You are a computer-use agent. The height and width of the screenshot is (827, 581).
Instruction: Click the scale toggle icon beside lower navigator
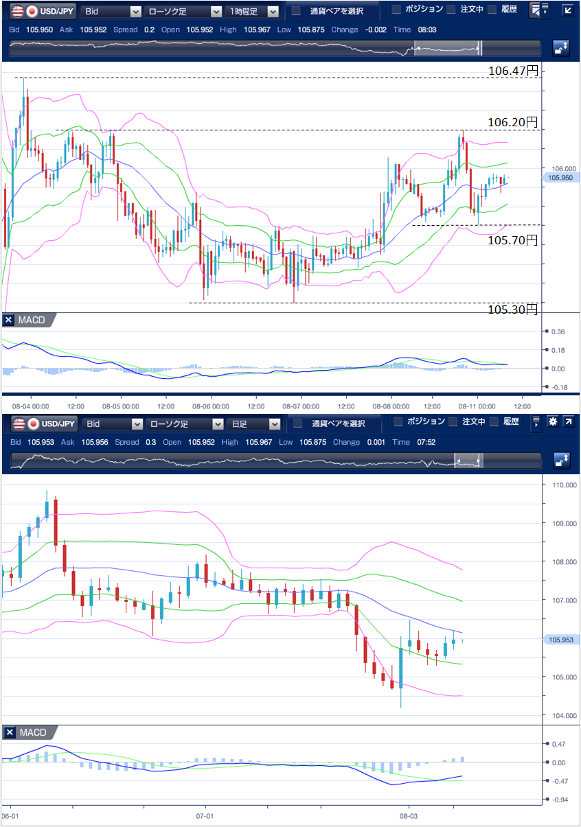pos(561,460)
